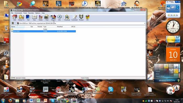Open PowerPoint from the taskbar
Viewport: 183px width, 103px height.
[x=45, y=101]
